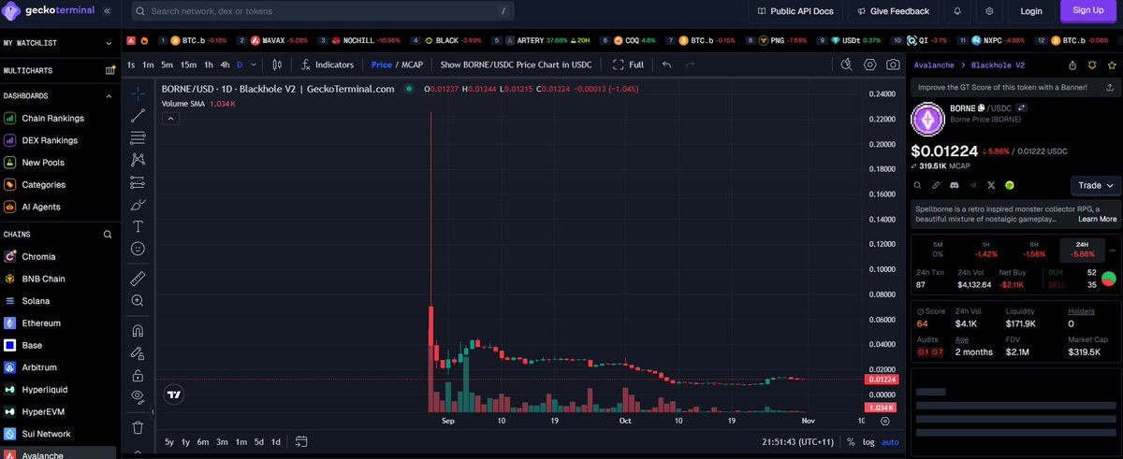Open the notifications bell in the header

tap(957, 11)
